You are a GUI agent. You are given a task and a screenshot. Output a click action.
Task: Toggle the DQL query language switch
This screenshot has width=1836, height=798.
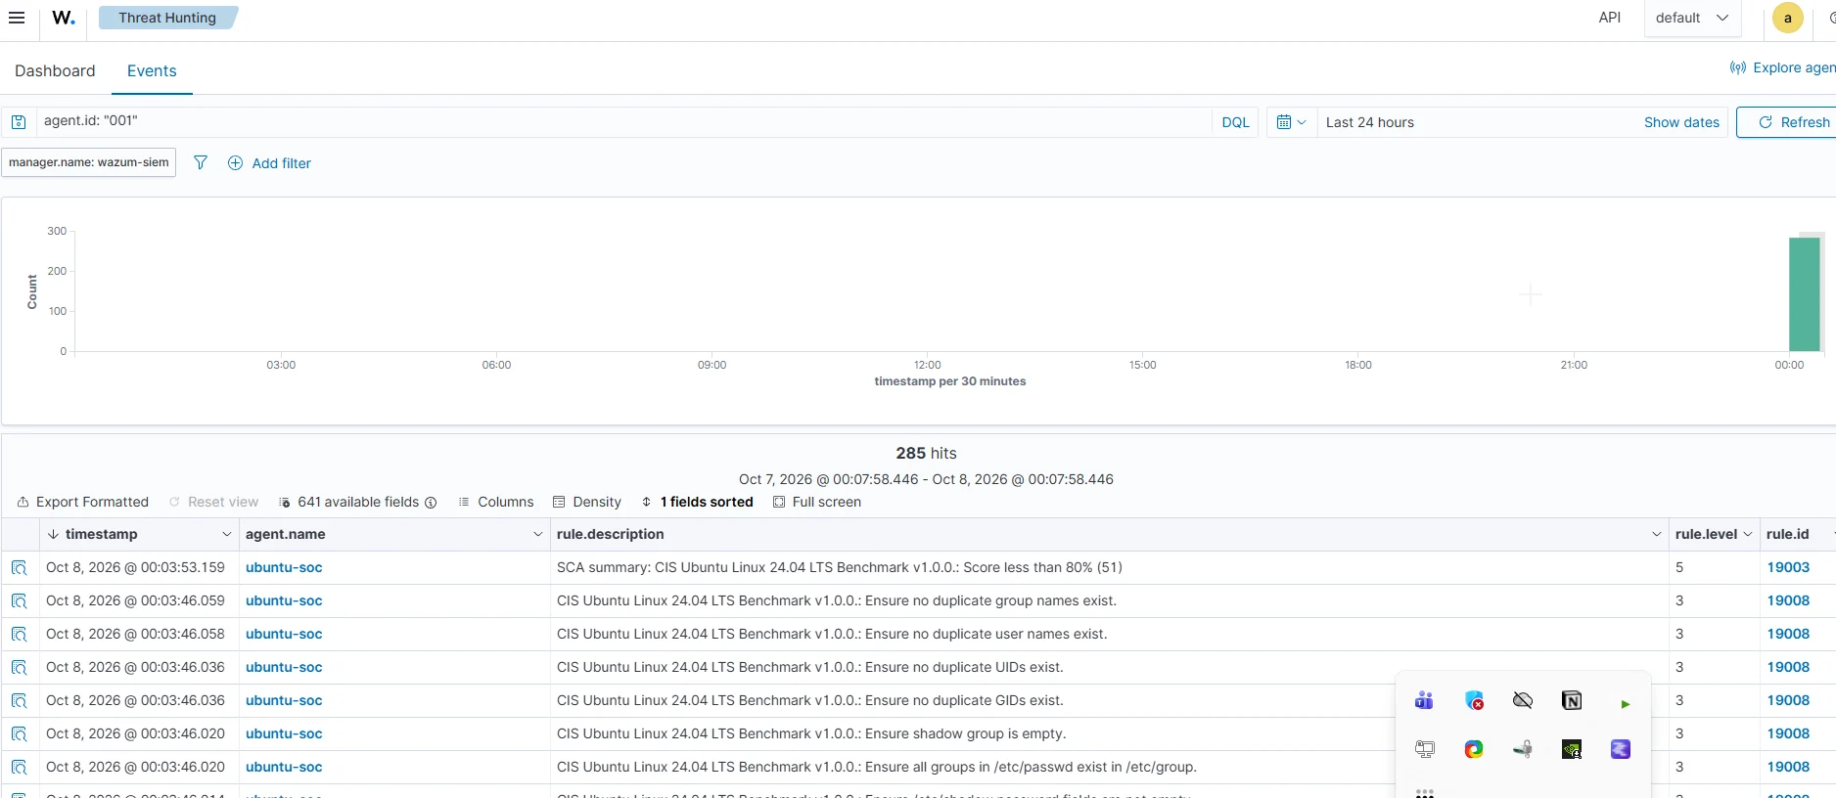[1235, 122]
